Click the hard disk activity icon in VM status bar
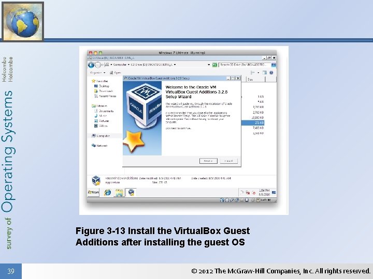This screenshot has width=373, height=279. (222, 200)
